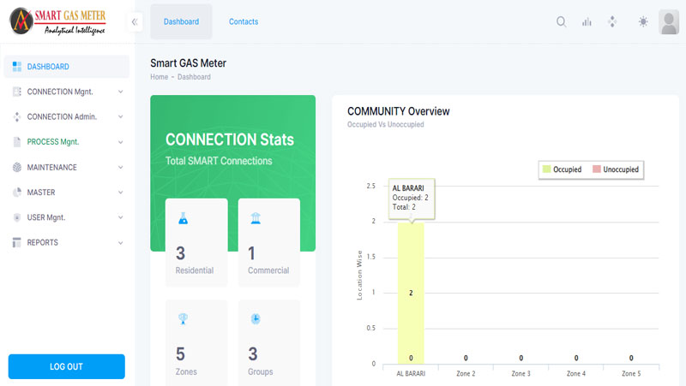Select the Dashboard top tab
Image resolution: width=686 pixels, height=386 pixels.
click(x=181, y=21)
